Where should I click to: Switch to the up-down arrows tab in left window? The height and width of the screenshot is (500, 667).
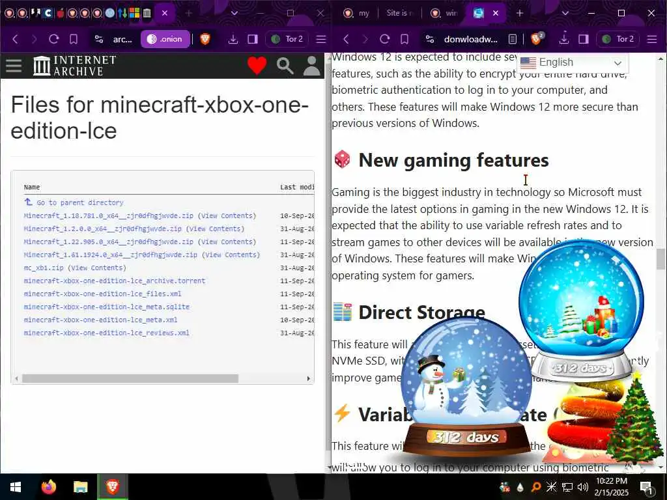point(122,13)
